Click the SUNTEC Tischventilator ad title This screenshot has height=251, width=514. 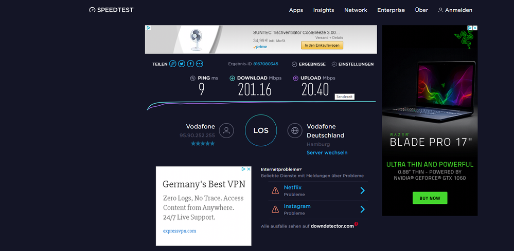click(296, 33)
